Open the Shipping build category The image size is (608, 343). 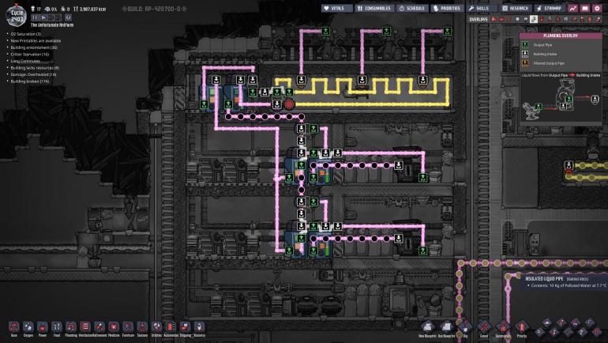click(x=186, y=328)
